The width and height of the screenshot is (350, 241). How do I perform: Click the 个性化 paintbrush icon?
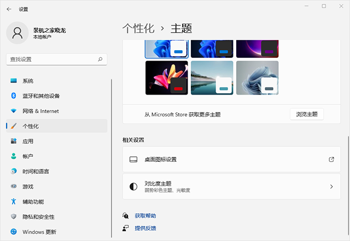[x=14, y=126]
